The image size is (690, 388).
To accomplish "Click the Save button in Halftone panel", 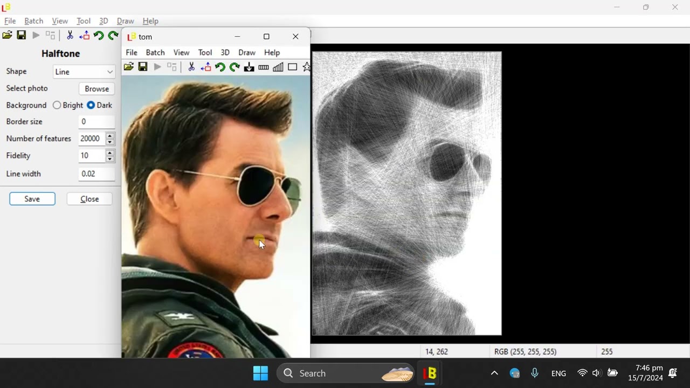I will tap(32, 199).
